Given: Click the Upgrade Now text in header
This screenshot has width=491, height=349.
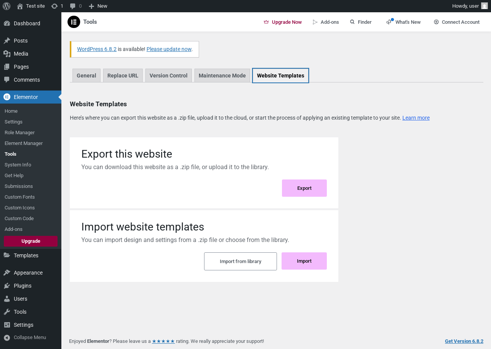Looking at the screenshot, I should 287,22.
